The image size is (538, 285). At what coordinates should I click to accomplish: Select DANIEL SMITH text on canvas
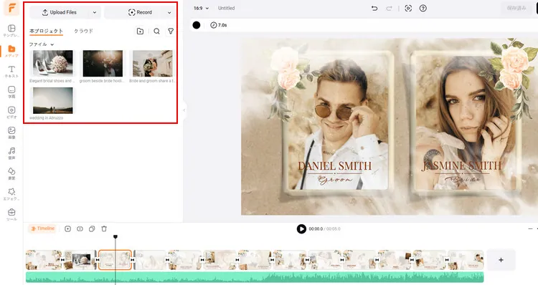pos(334,166)
